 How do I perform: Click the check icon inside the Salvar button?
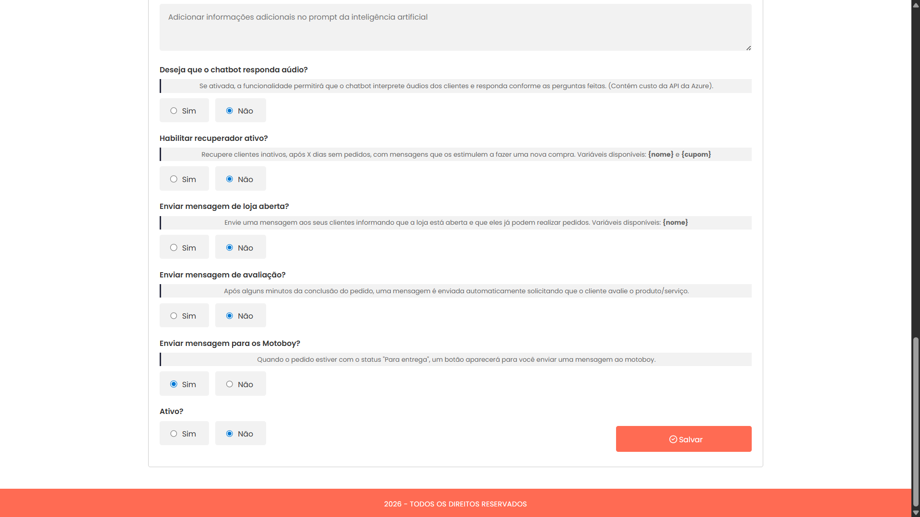click(675, 439)
